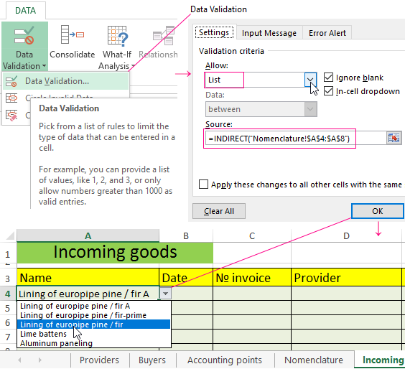Screen dimensions: 405x369
Task: Click the Incoming goods title cell
Action: pos(115,253)
